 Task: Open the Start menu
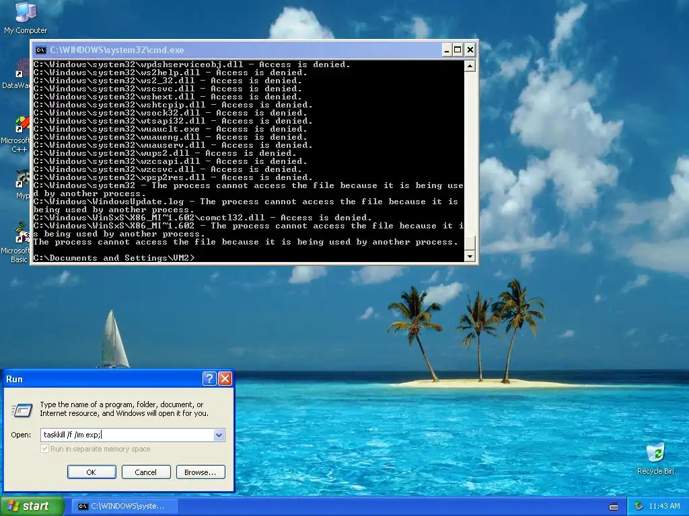click(x=32, y=506)
